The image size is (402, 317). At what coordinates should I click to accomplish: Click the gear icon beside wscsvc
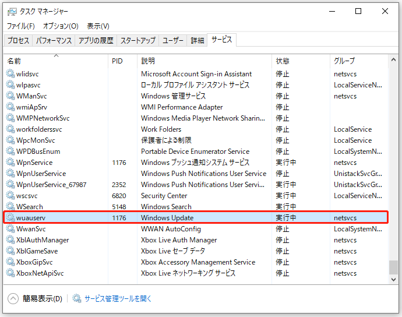click(10, 195)
